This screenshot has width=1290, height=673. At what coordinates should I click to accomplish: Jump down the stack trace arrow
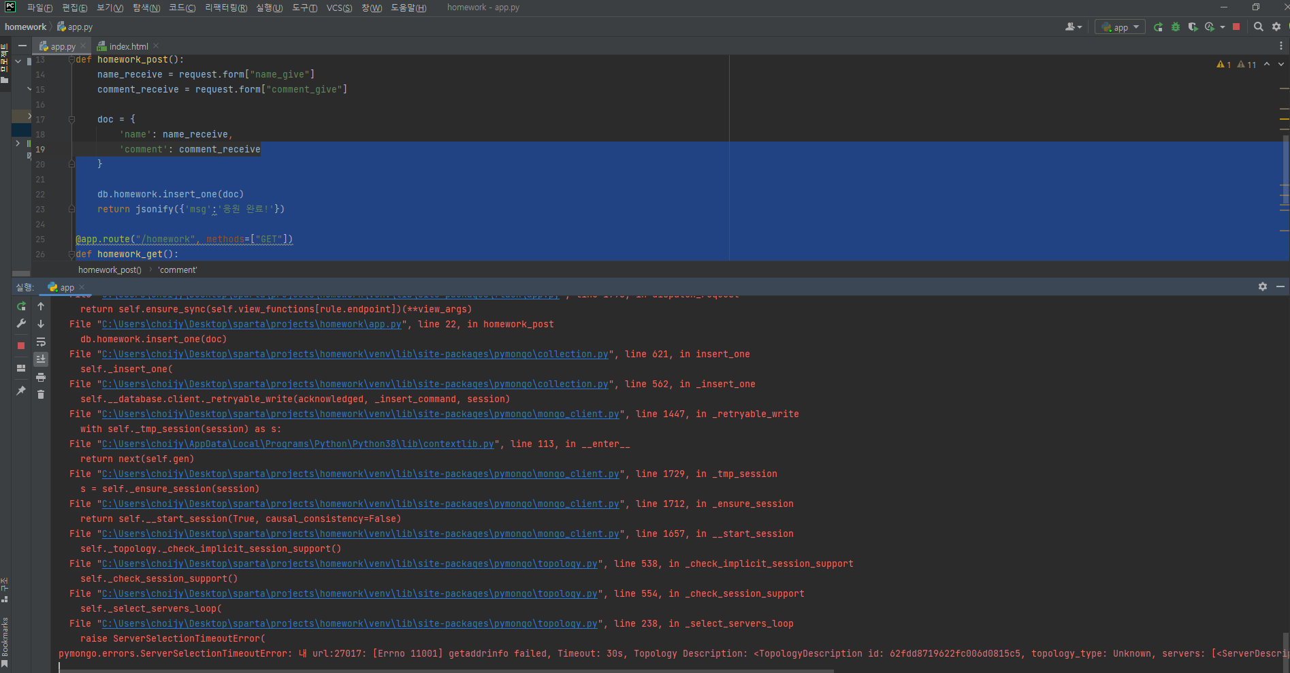(41, 324)
